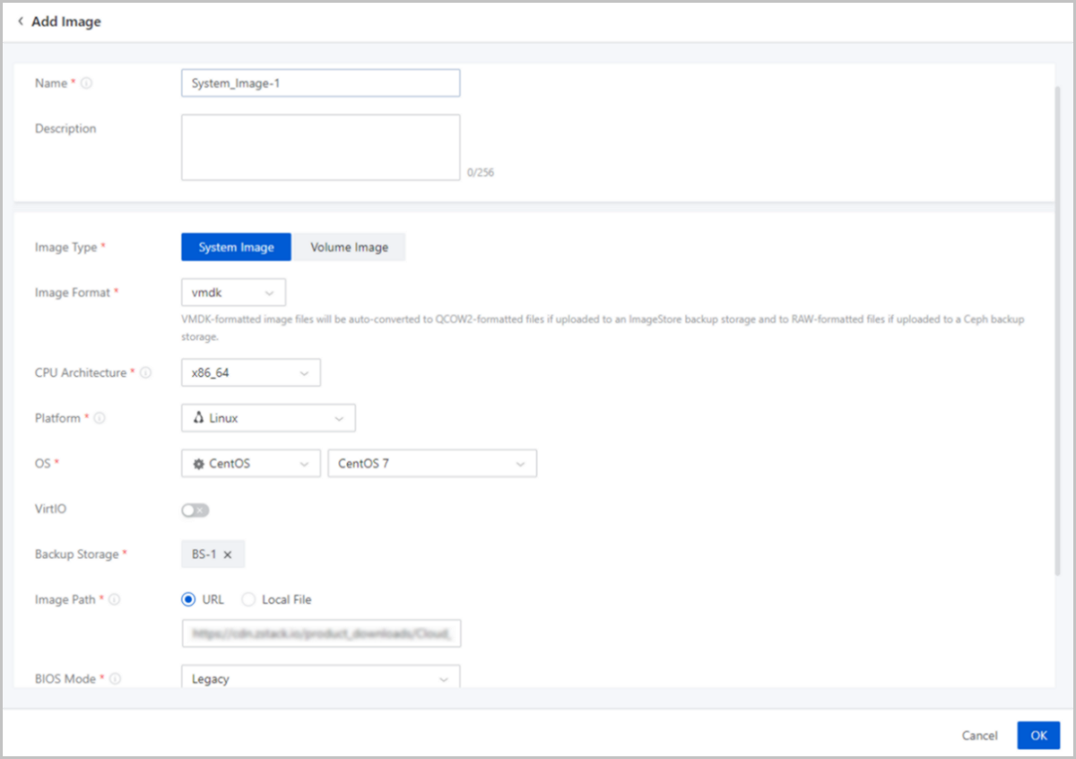1076x759 pixels.
Task: Click the info icon next to Name
Action: point(87,83)
